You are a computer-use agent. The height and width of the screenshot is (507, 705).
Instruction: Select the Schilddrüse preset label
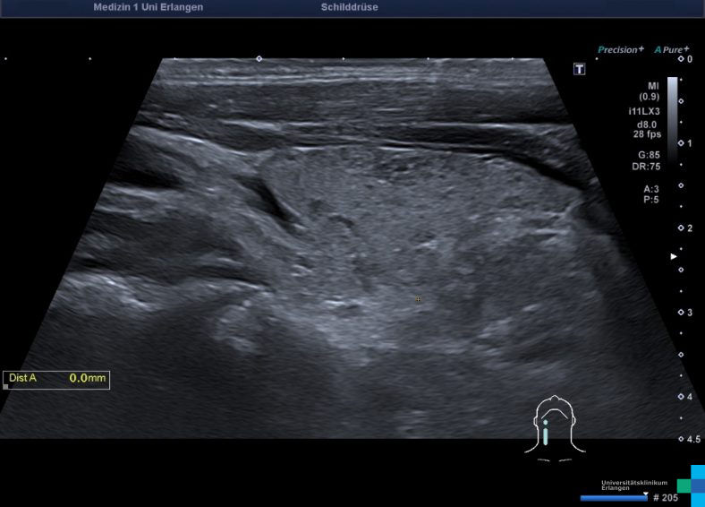[349, 7]
